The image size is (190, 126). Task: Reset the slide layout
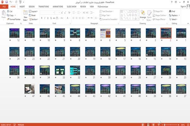(x=32, y=15)
